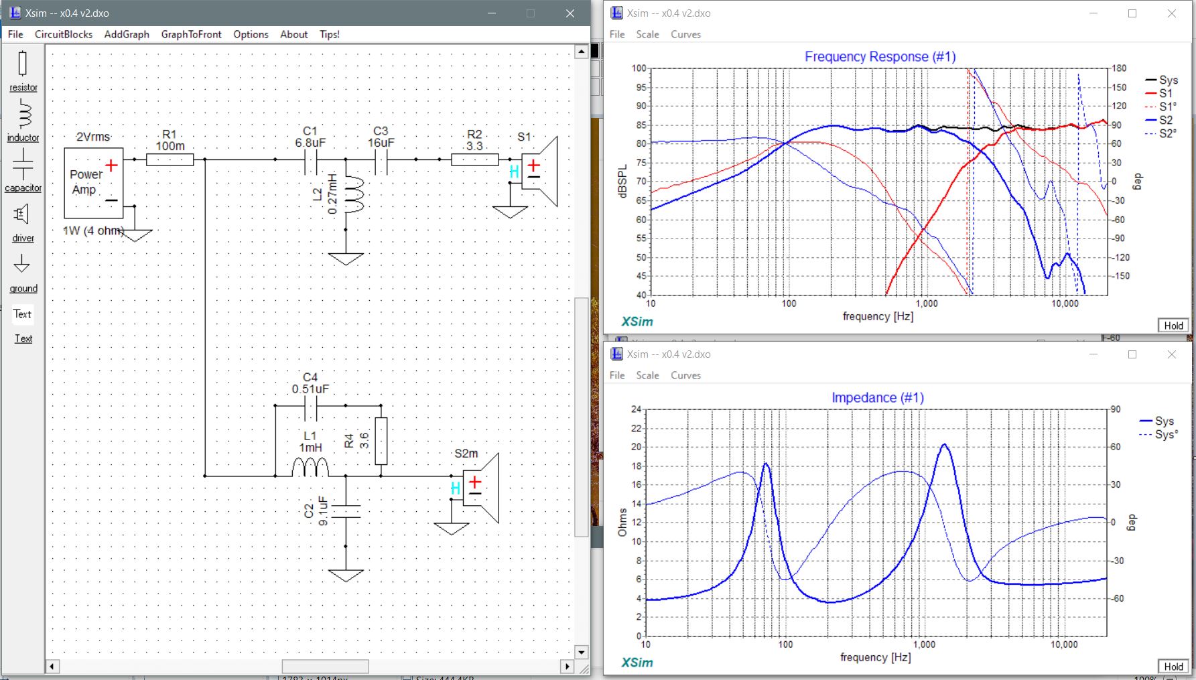Pick the highlighted Text tool
Viewport: 1196px width, 680px height.
tap(23, 314)
